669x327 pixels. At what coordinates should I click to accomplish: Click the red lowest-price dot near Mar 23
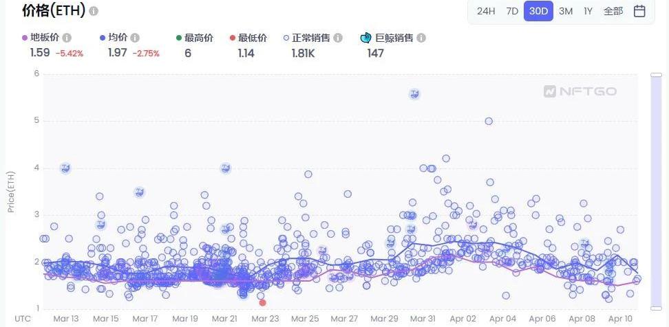pos(262,302)
